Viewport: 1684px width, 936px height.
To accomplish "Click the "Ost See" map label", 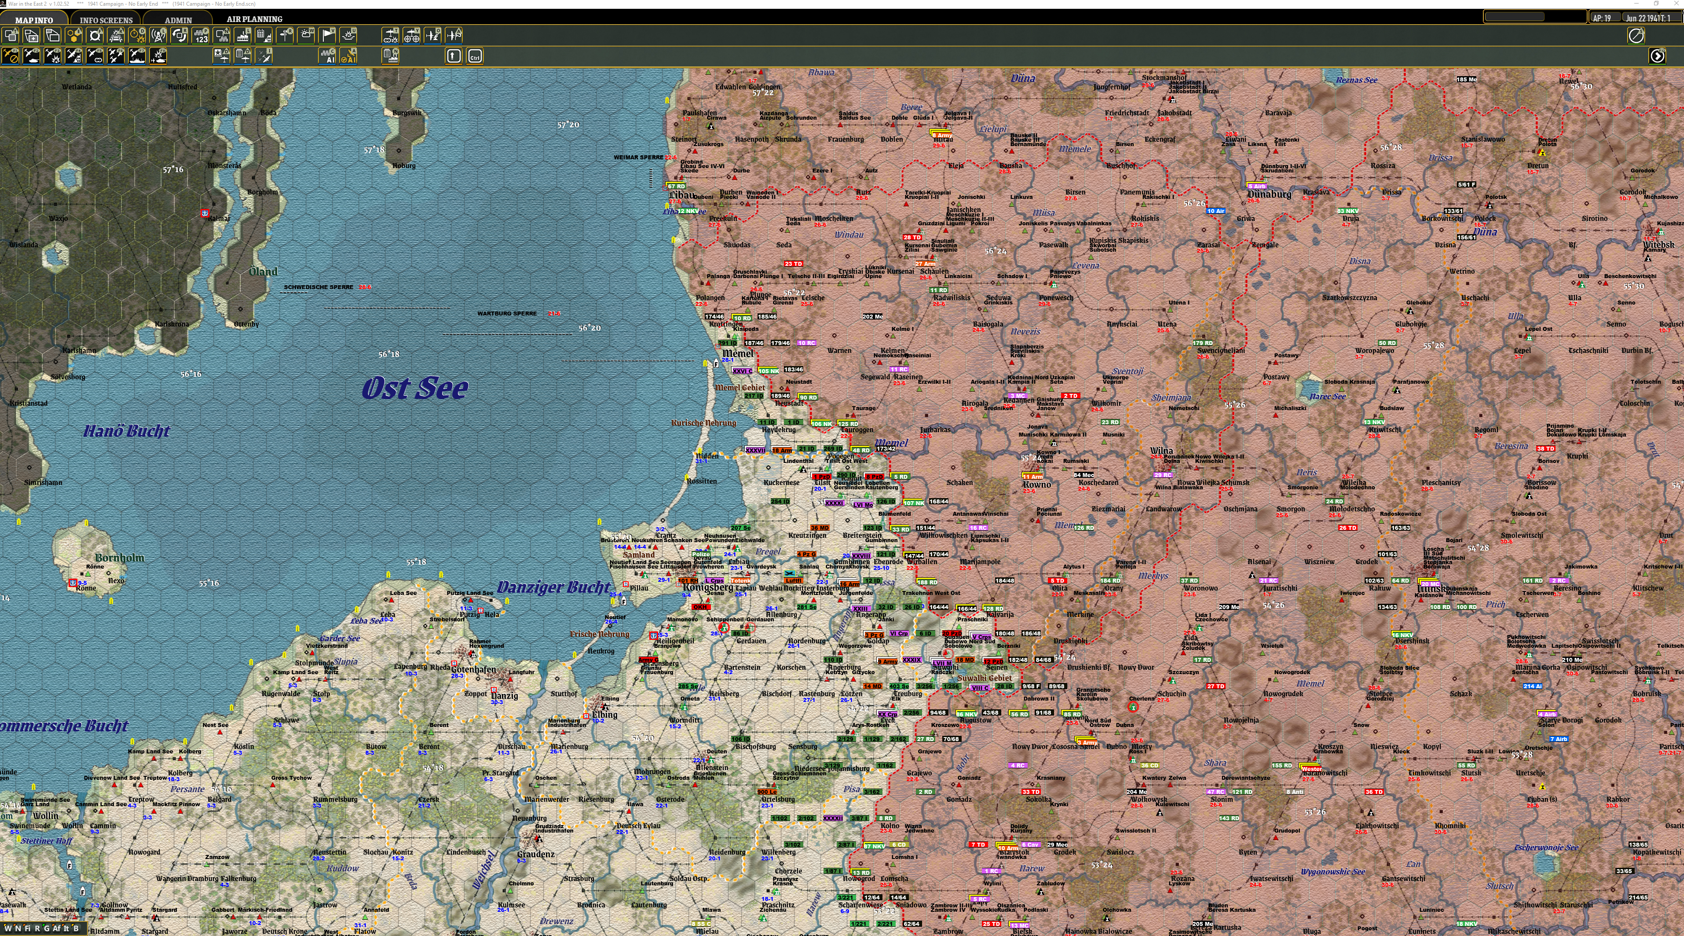I will pyautogui.click(x=415, y=389).
